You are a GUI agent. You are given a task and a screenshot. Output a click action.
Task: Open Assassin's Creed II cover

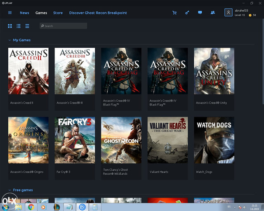tap(28, 71)
